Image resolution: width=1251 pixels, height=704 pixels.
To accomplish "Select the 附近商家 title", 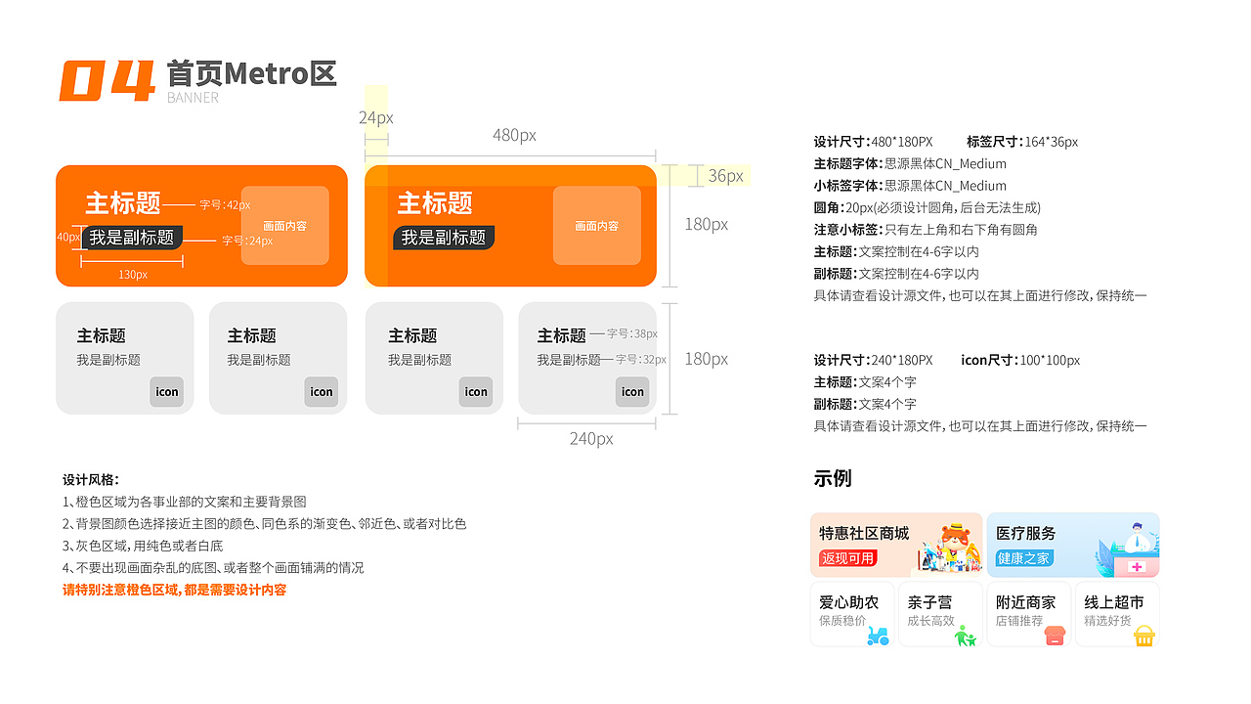I will click(1025, 602).
